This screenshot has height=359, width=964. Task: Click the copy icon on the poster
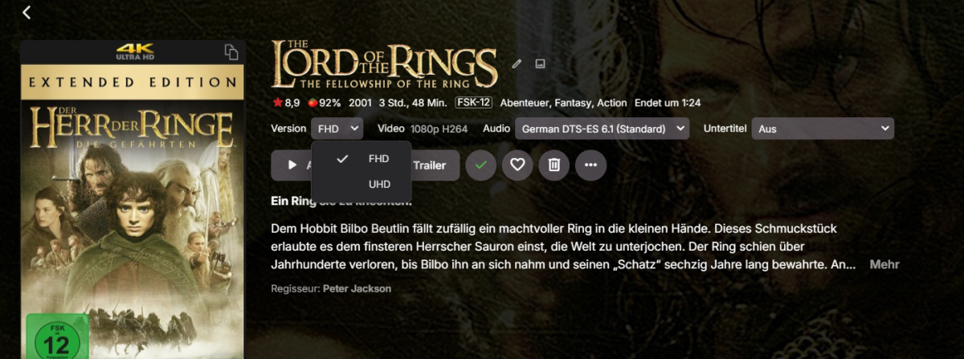point(231,53)
